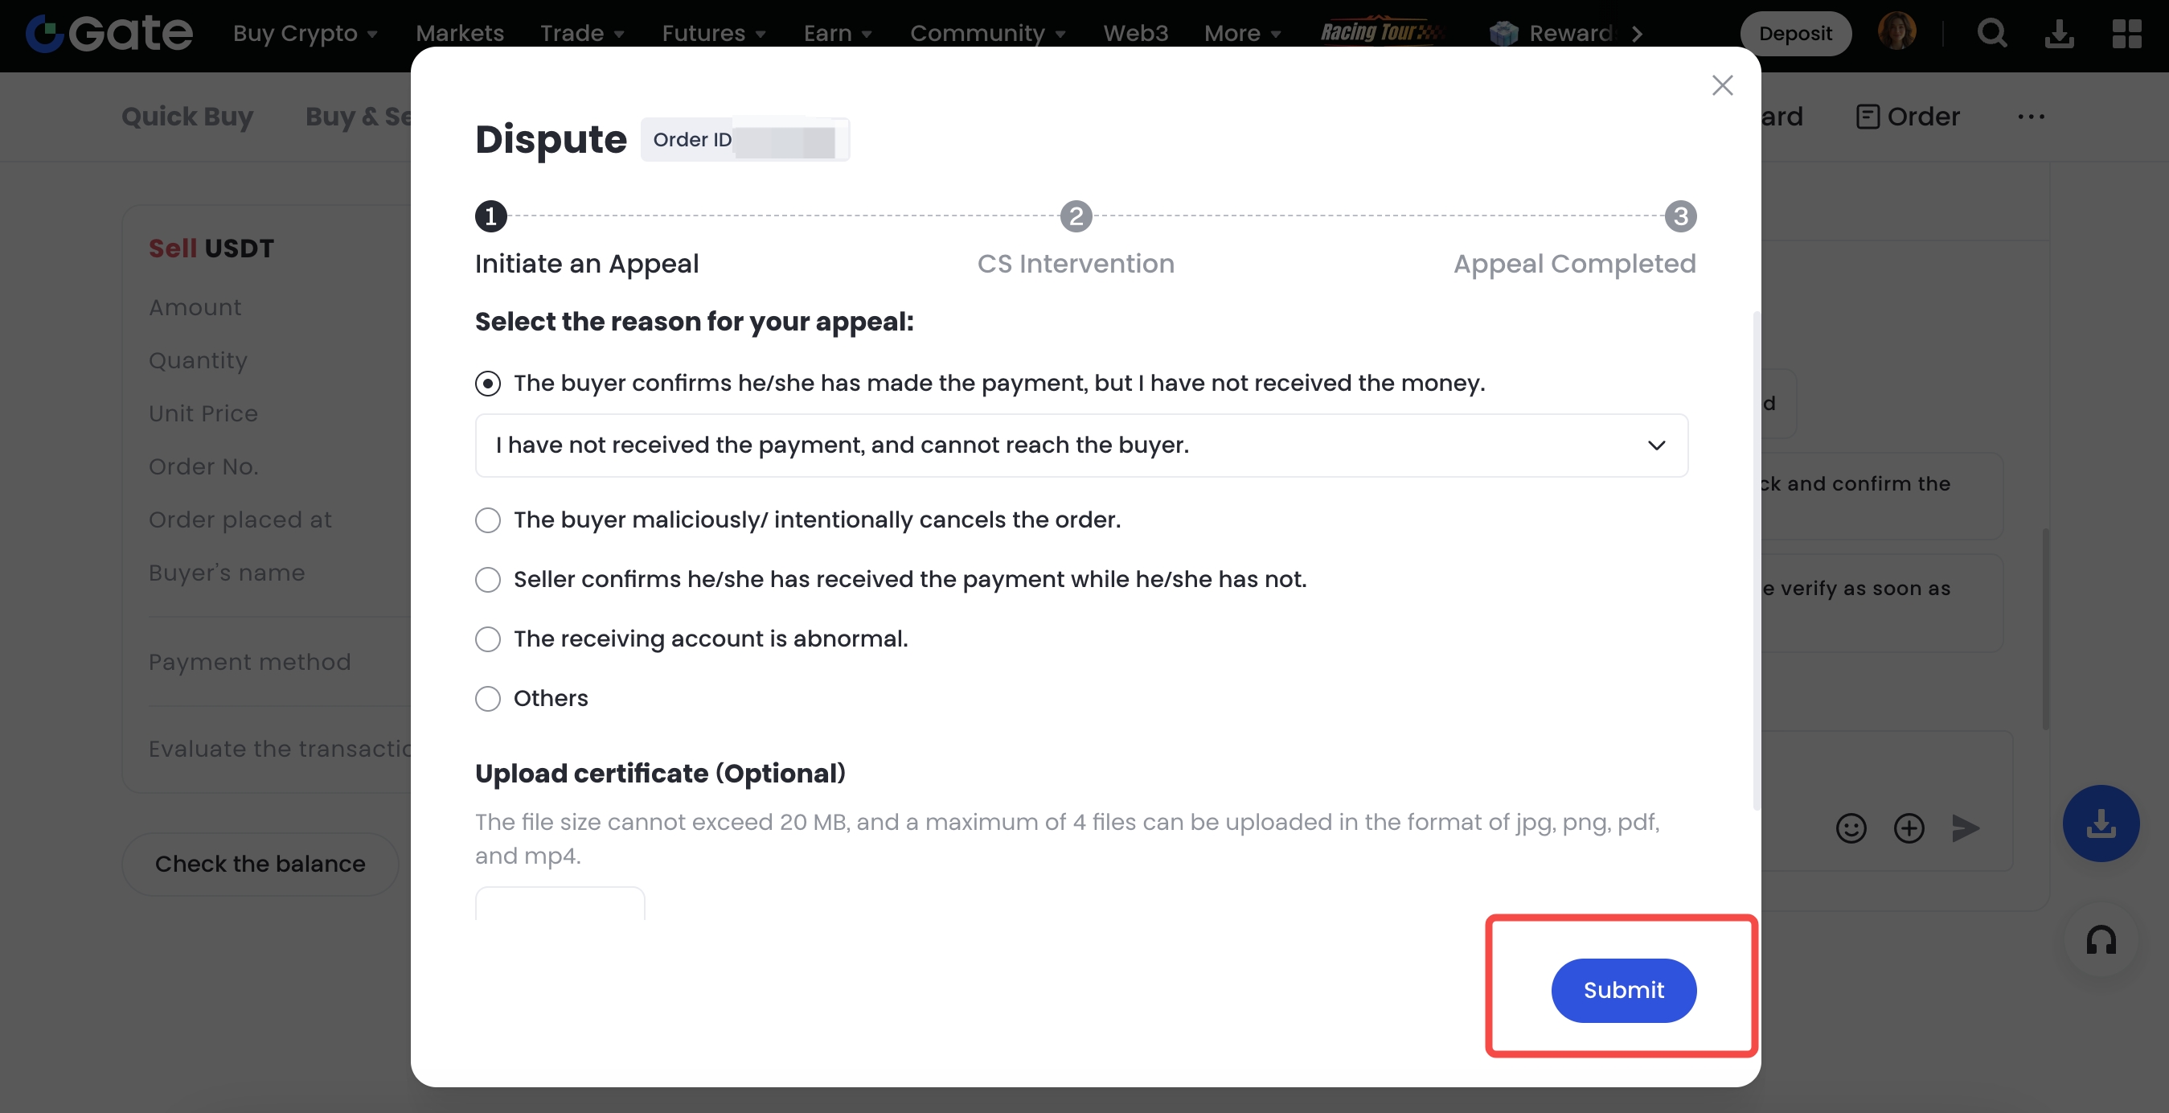Image resolution: width=2169 pixels, height=1113 pixels.
Task: Open the Buy Crypto dropdown menu
Action: pyautogui.click(x=305, y=34)
